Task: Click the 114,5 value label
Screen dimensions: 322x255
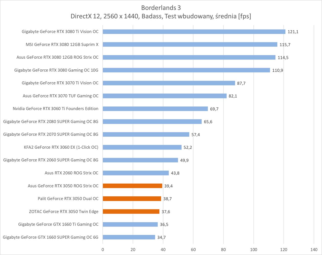Action: point(283,58)
